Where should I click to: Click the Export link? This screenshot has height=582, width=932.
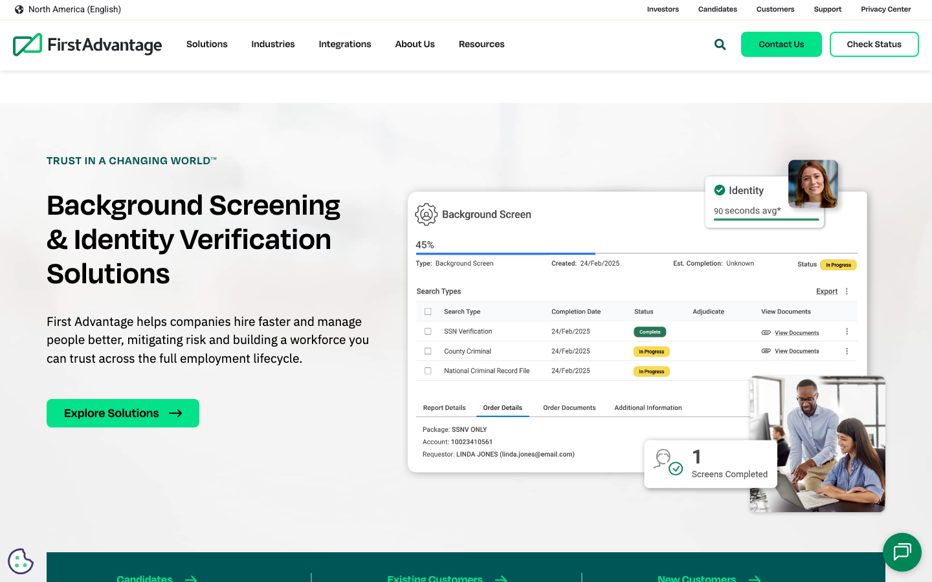tap(827, 292)
